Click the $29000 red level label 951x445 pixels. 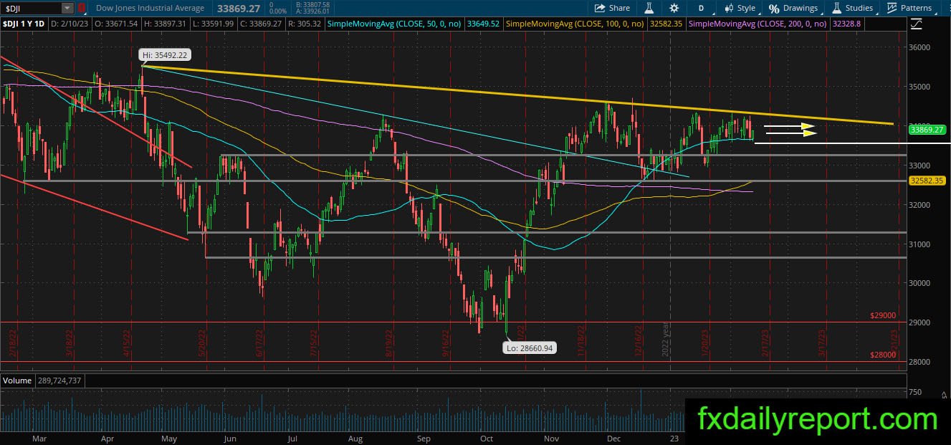(x=883, y=315)
